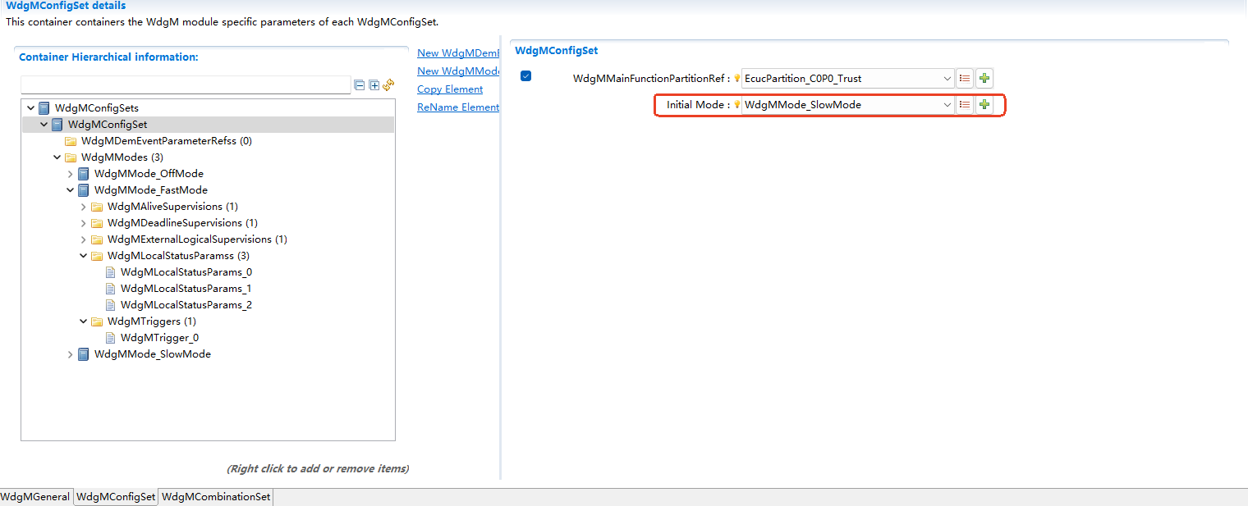Click list icon beside WdgMMainFunctionPartitionRef
The height and width of the screenshot is (506, 1248).
[x=965, y=79]
